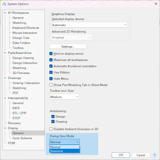Open STL / ZPR settings
160x160 pixels.
tap(20, 113)
